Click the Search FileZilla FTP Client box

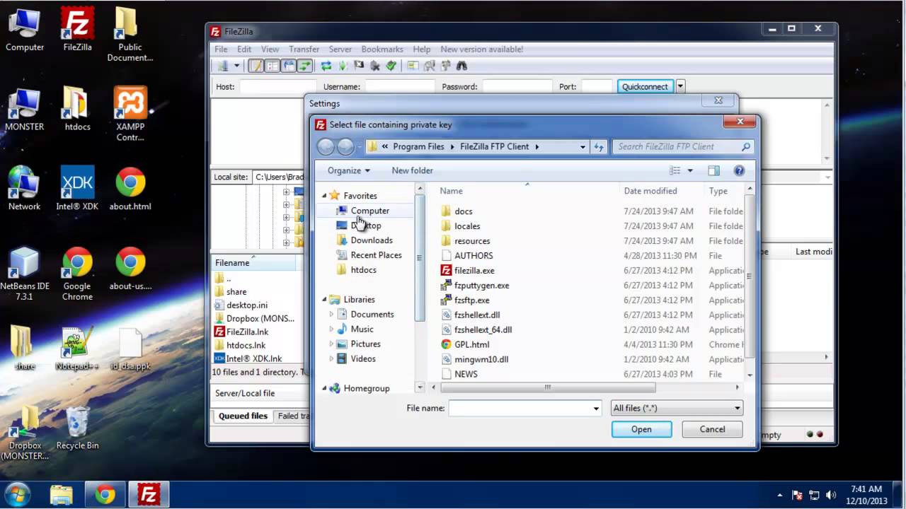[683, 146]
